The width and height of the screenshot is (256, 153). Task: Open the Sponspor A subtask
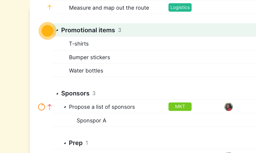click(91, 121)
